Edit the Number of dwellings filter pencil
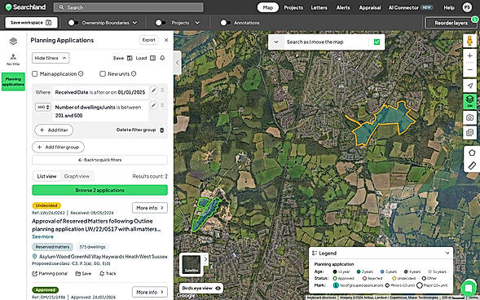Screen dimensions: 480x300 point(153,105)
